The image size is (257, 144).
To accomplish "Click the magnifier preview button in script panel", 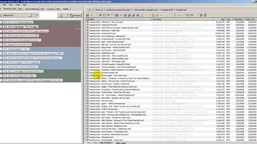I will pos(60,15).
